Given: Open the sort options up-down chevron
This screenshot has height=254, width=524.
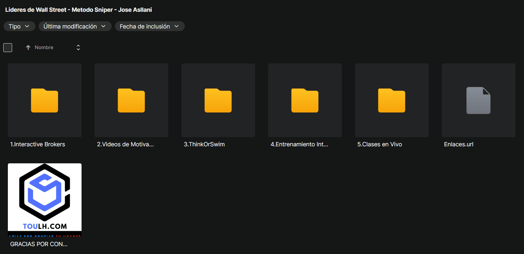Looking at the screenshot, I should 78,47.
